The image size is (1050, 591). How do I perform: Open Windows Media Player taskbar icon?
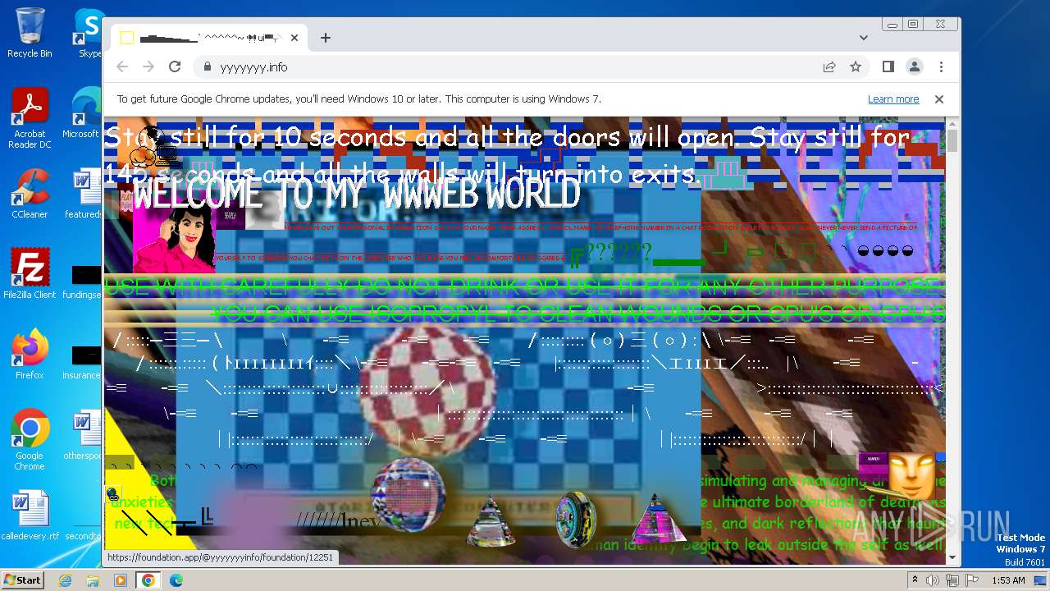121,580
